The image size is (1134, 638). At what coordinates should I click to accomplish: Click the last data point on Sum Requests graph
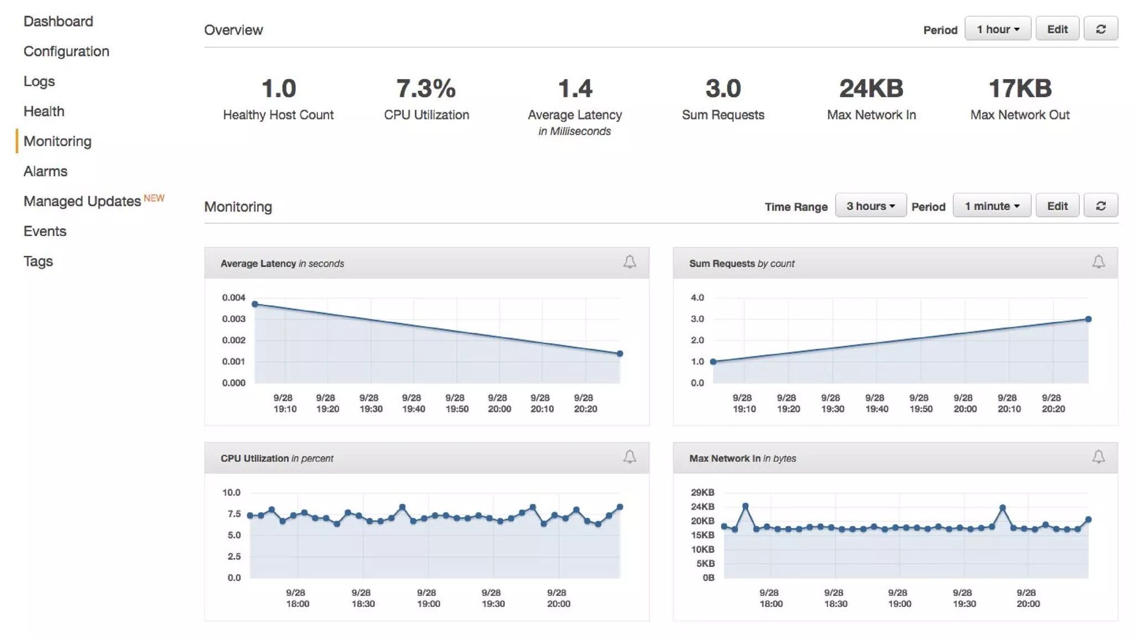1088,319
